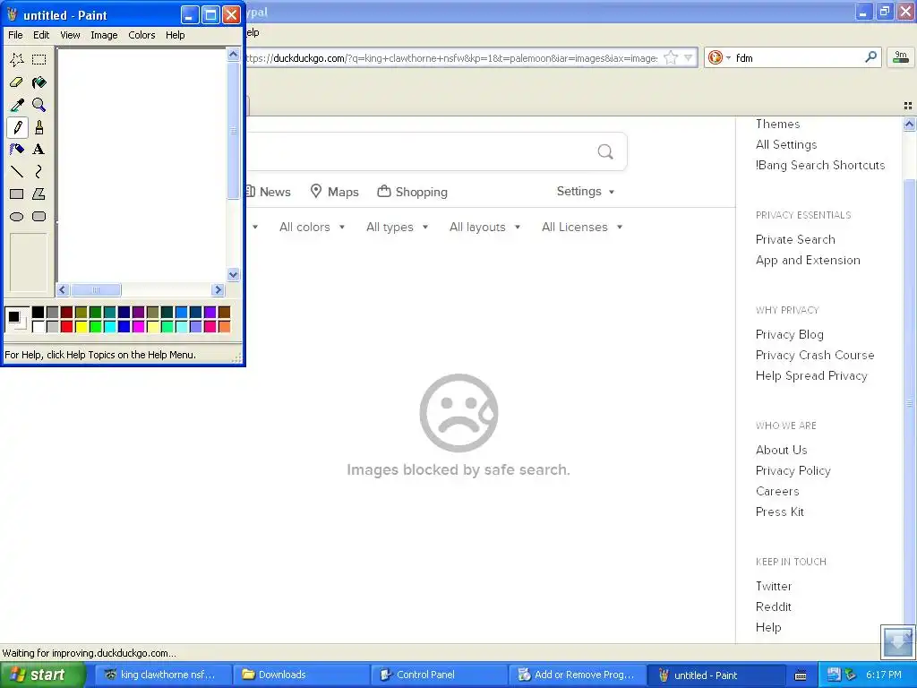Switch to the News search tab

[x=269, y=192]
